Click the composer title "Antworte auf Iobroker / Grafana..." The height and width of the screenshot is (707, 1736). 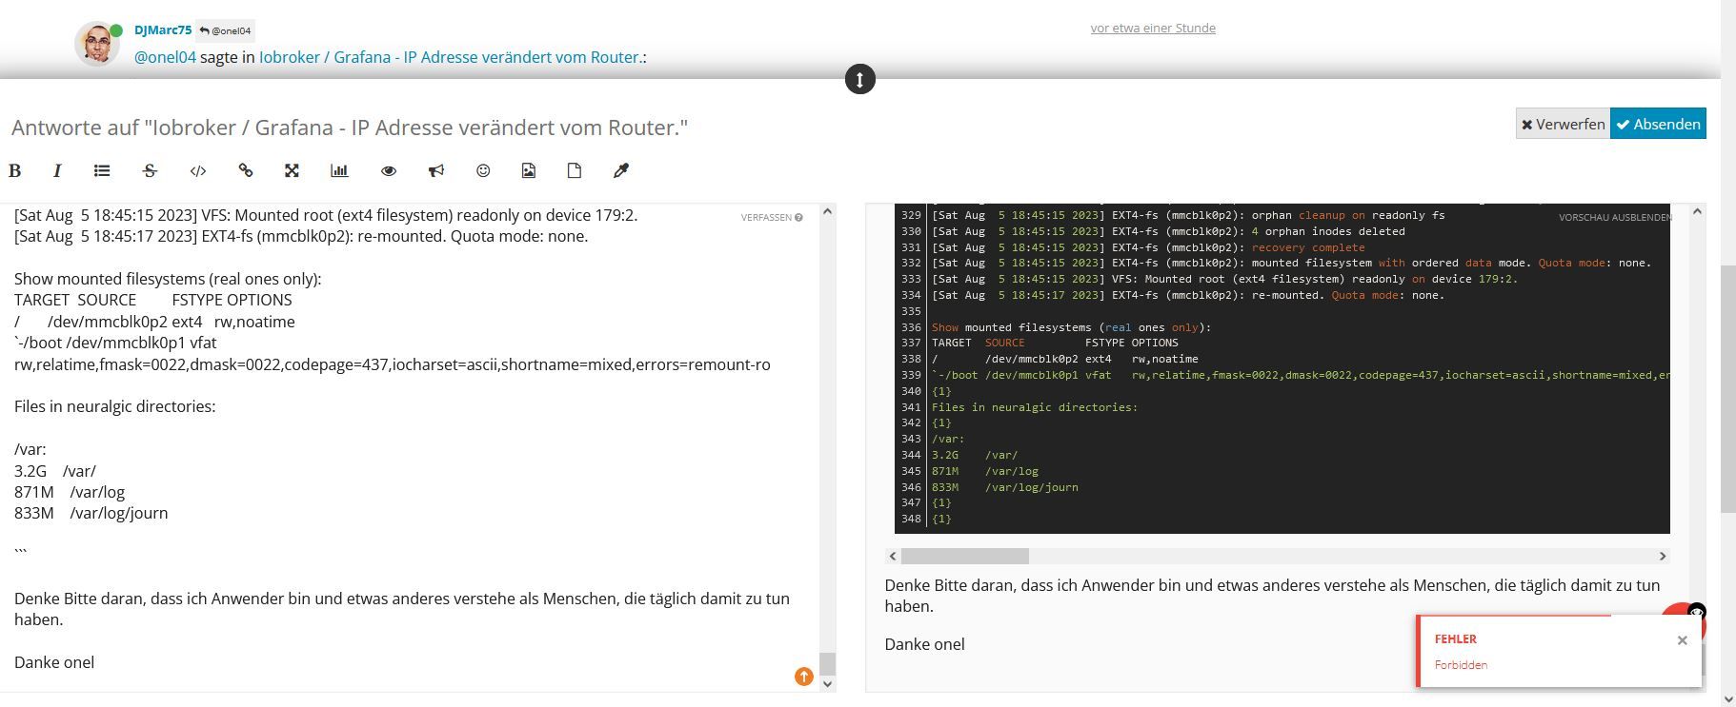tap(350, 128)
